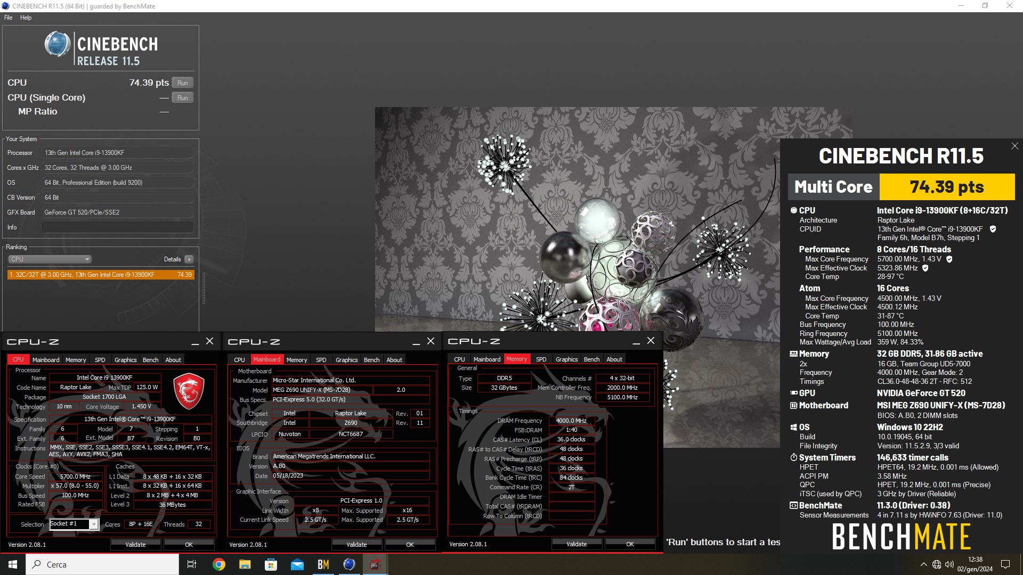
Task: Switch to CPU-Z taskbar icon
Action: (x=375, y=564)
